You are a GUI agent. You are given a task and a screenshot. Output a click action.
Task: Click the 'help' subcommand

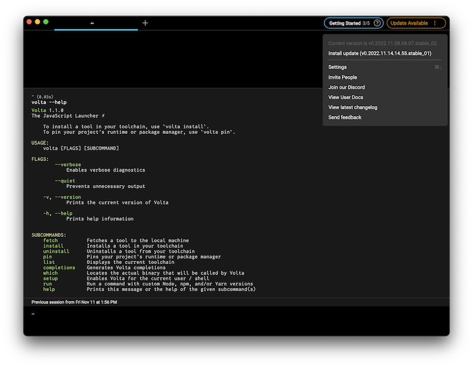49,289
